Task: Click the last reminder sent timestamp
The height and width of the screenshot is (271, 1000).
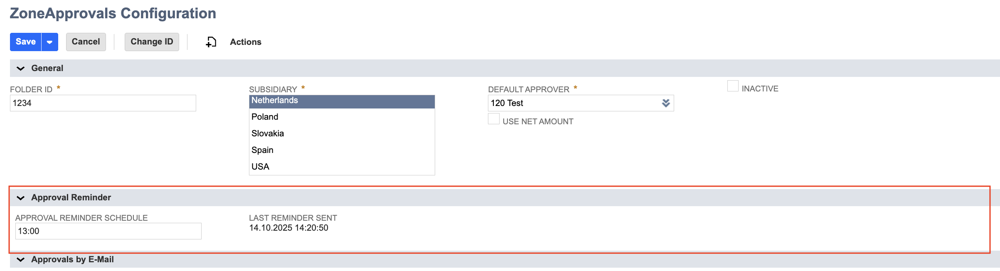Action: [289, 228]
